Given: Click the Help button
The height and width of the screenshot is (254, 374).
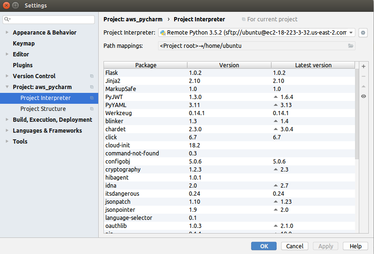Looking at the screenshot, I should (x=355, y=246).
